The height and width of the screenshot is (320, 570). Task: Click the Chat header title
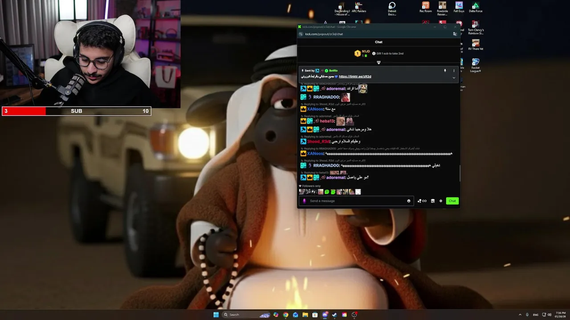point(379,42)
